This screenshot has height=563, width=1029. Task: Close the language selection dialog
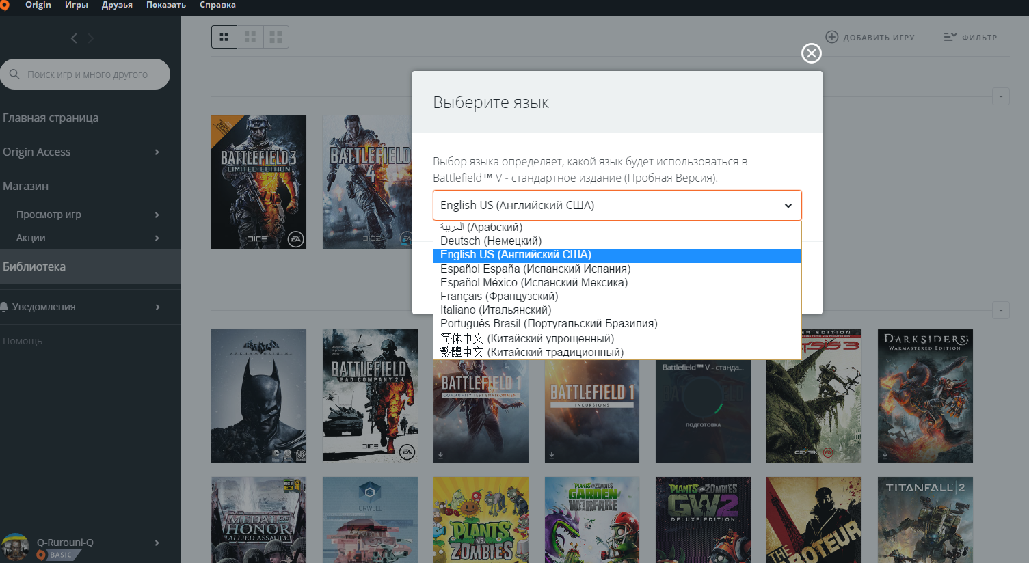[x=811, y=53]
